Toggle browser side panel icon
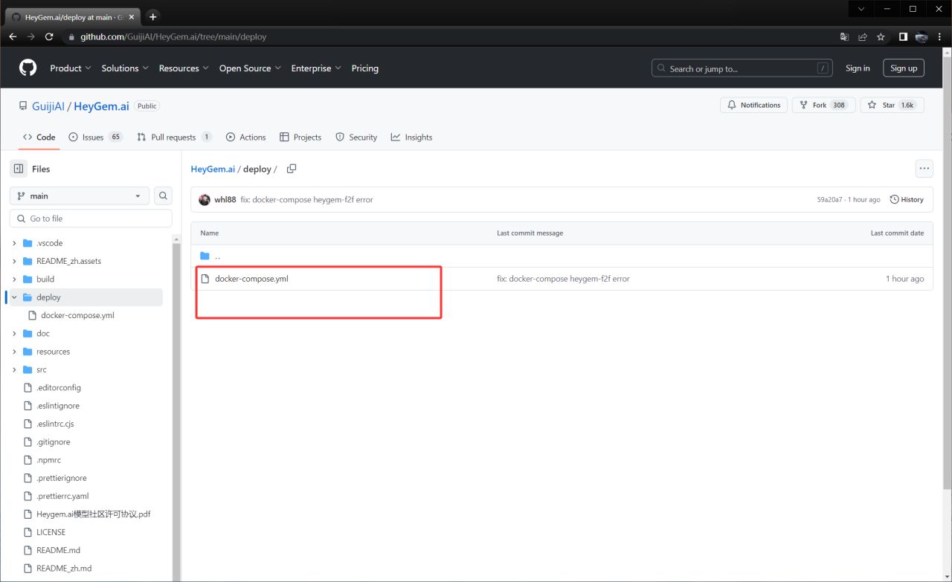The image size is (952, 582). click(903, 36)
